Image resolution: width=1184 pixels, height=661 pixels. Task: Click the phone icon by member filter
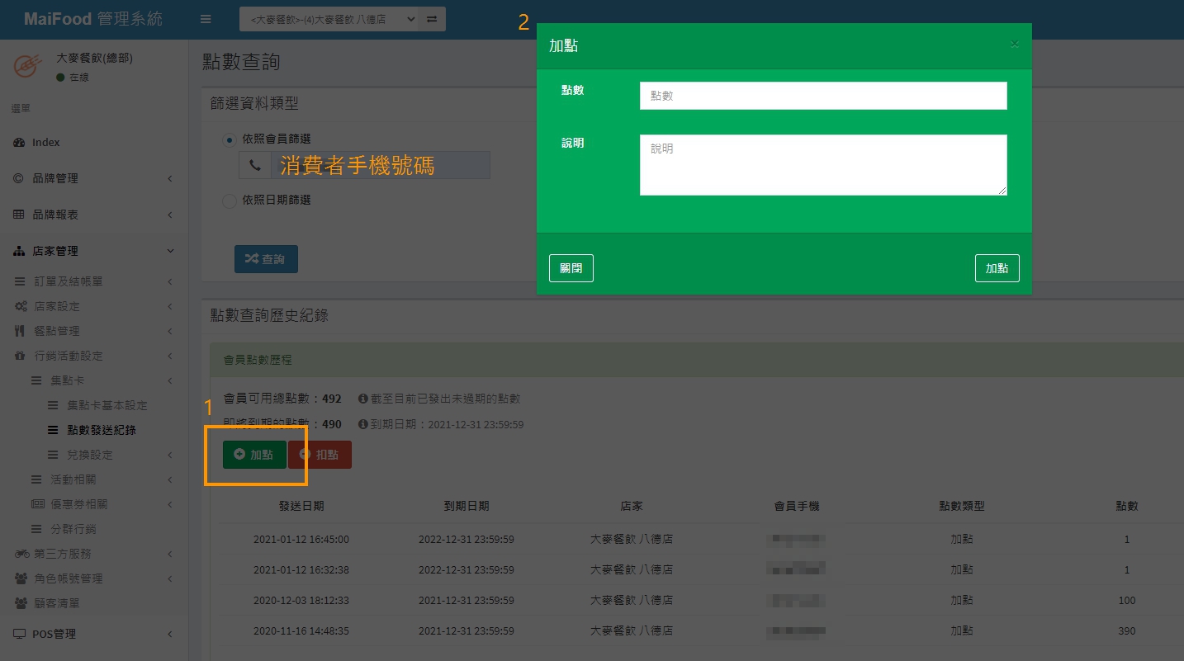coord(254,165)
